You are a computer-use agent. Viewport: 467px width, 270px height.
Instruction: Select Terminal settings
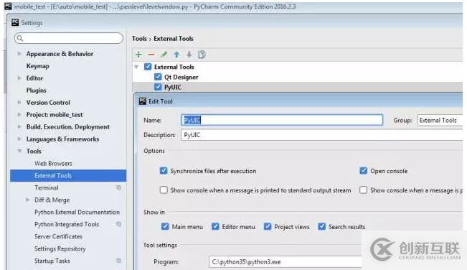click(x=47, y=187)
